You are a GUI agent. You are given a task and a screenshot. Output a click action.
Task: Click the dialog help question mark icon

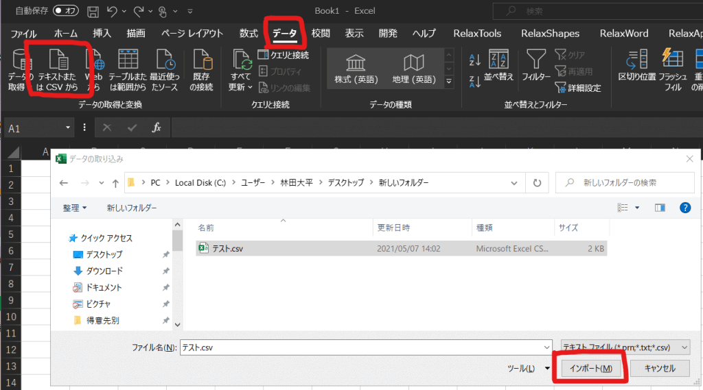pos(684,208)
